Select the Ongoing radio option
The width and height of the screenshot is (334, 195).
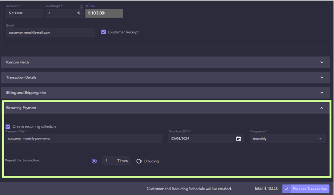click(x=139, y=161)
